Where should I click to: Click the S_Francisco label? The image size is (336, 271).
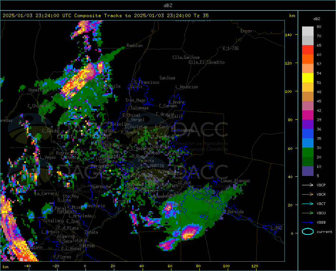(147, 82)
